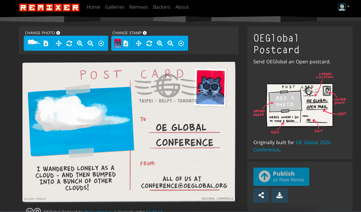Rotate the stamp with the refresh icon
The height and width of the screenshot is (212, 361).
pos(149,44)
